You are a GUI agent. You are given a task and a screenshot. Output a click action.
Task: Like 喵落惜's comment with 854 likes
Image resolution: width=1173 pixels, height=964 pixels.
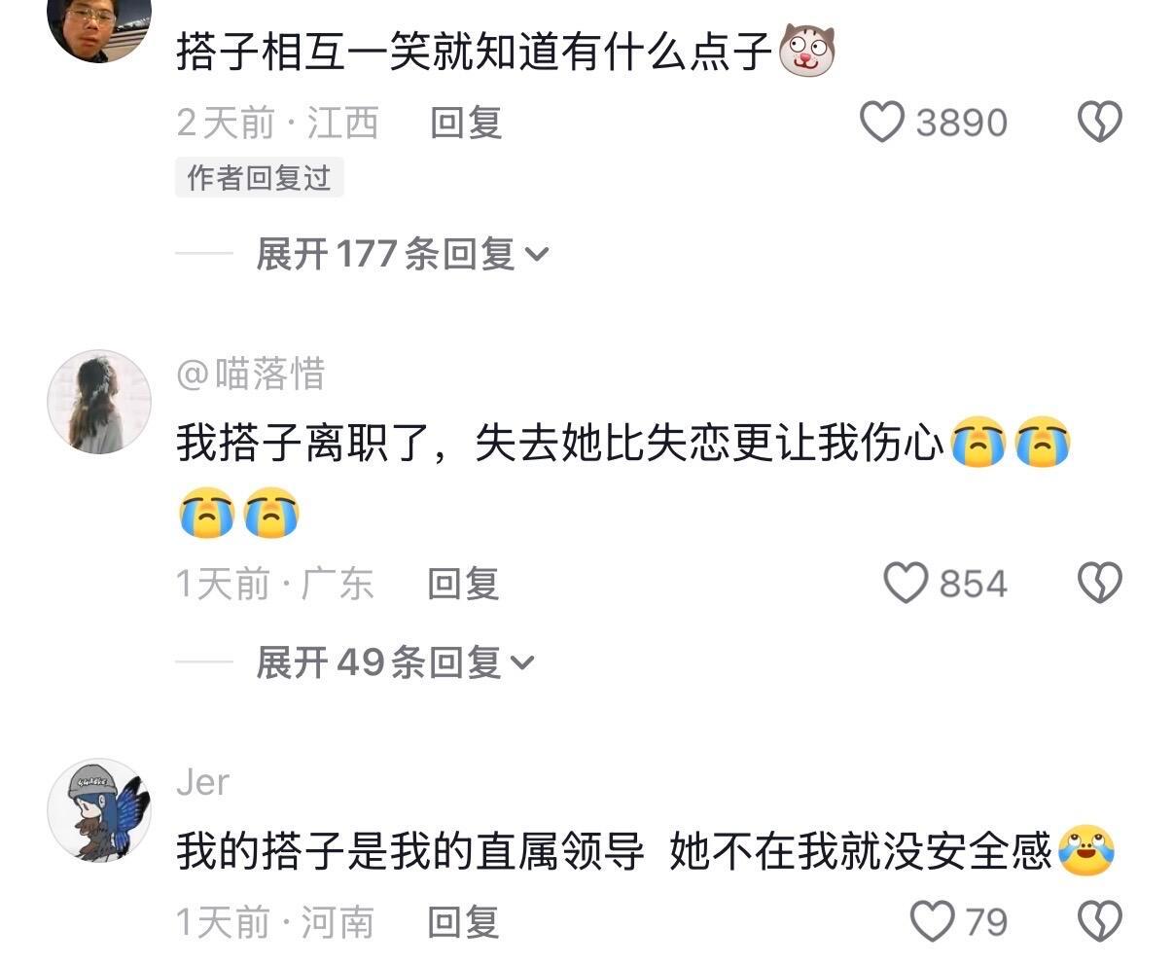(906, 584)
